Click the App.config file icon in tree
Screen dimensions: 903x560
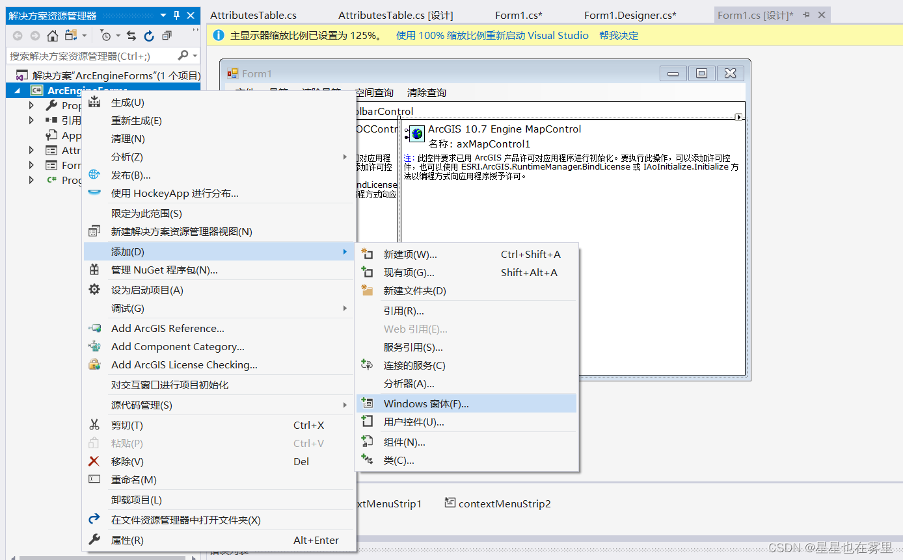pos(51,135)
